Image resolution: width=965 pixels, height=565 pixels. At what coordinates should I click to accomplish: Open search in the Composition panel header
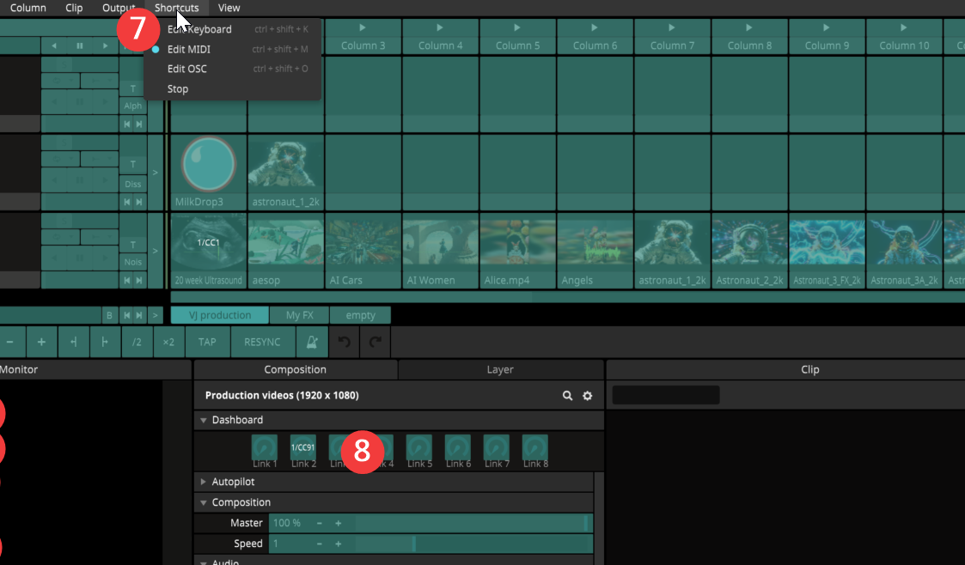567,396
